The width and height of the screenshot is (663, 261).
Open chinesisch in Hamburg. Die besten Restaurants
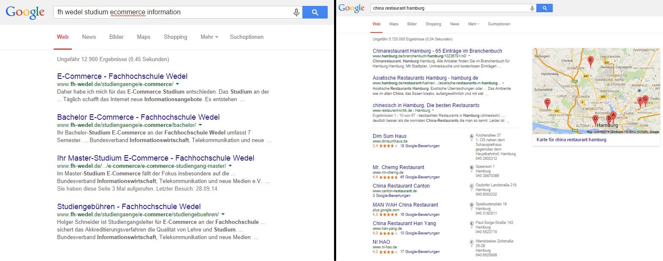[x=426, y=105]
